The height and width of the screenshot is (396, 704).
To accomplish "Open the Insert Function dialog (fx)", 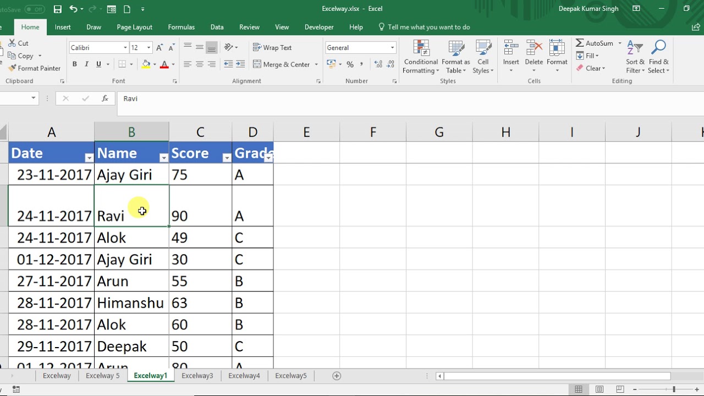I will (x=105, y=98).
